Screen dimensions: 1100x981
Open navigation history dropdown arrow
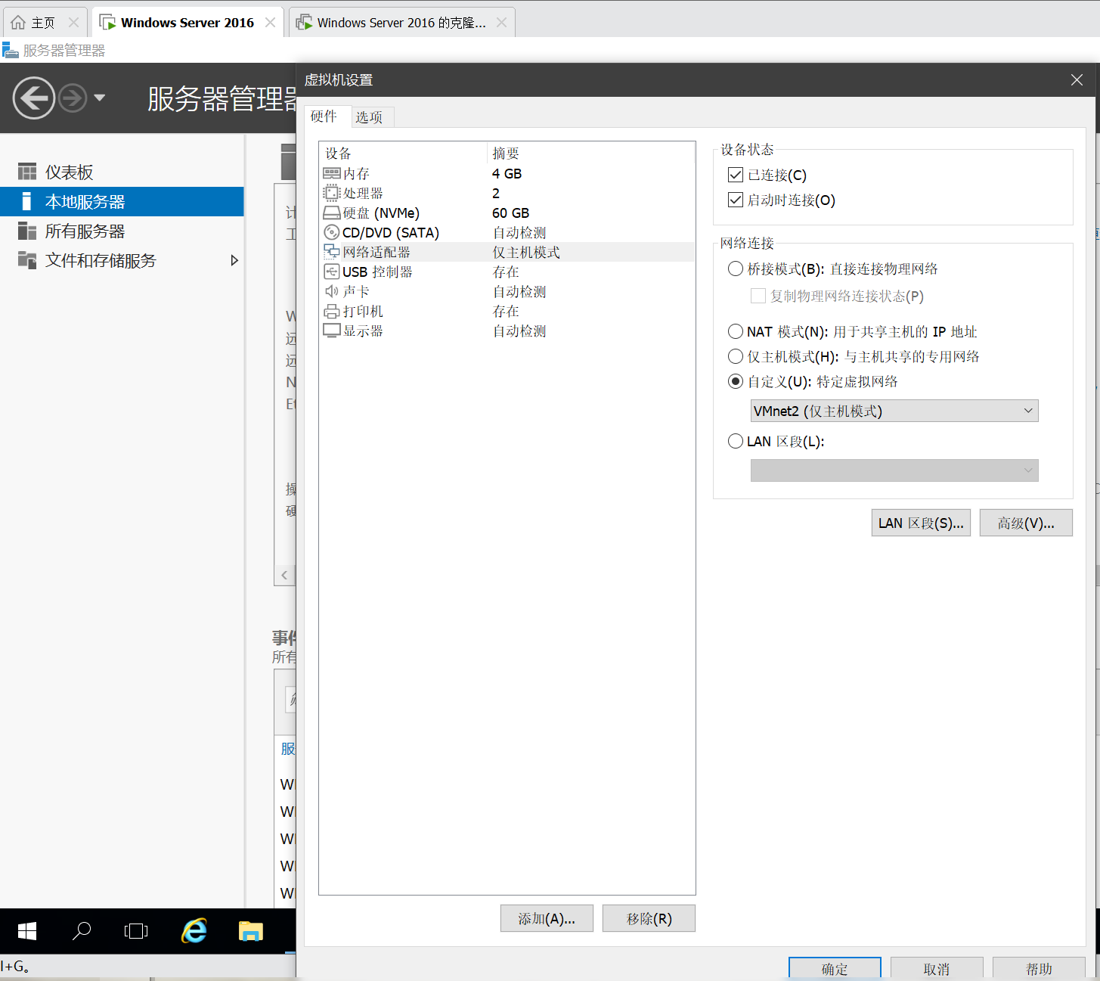(99, 98)
